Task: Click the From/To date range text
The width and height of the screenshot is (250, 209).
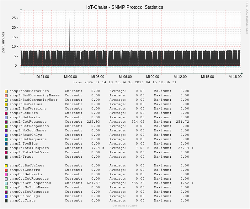Action: [125, 82]
